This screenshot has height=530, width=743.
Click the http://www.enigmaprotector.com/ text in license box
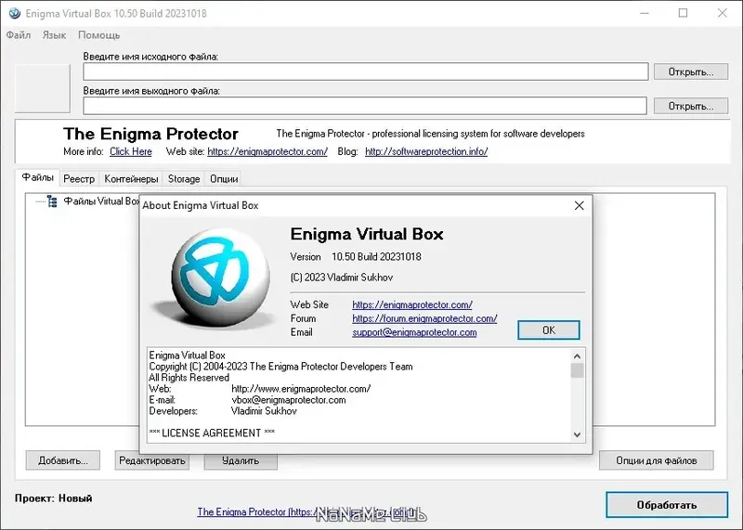[301, 389]
